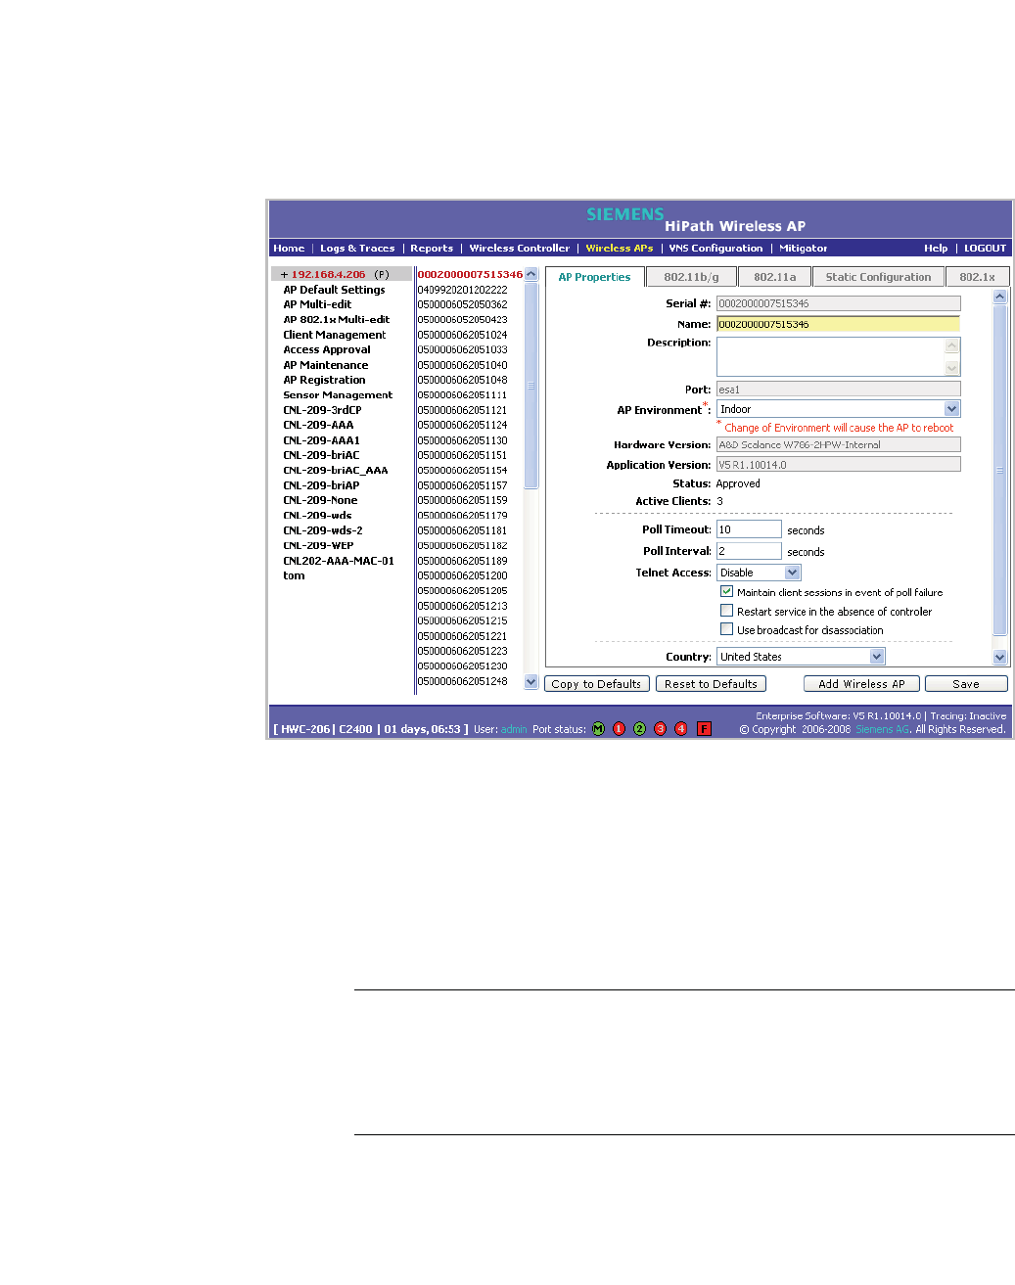Select serial 0409920201202222
The height and width of the screenshot is (1285, 1015).
click(462, 290)
